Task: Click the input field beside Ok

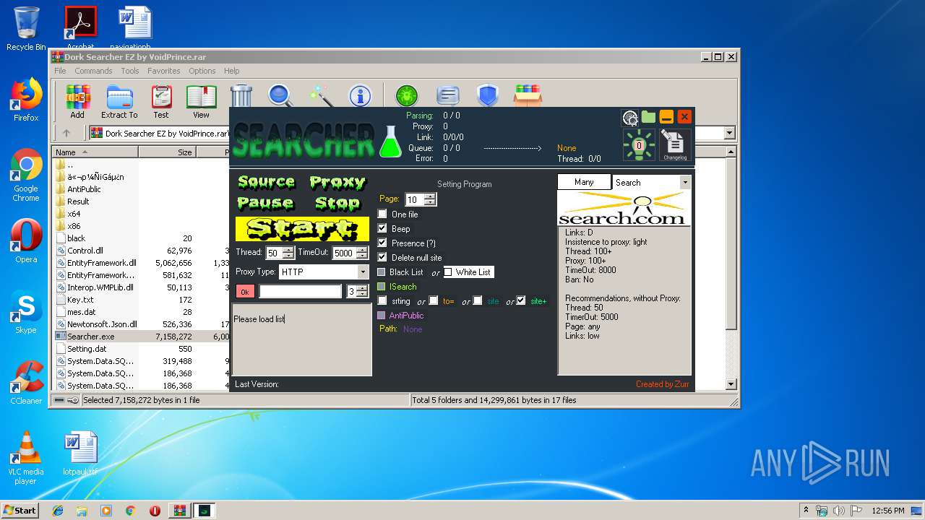Action: tap(301, 291)
